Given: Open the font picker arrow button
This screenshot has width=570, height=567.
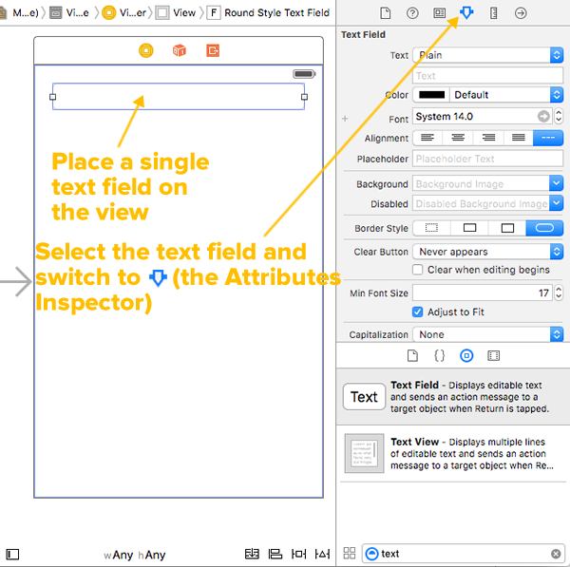Looking at the screenshot, I should coord(543,116).
